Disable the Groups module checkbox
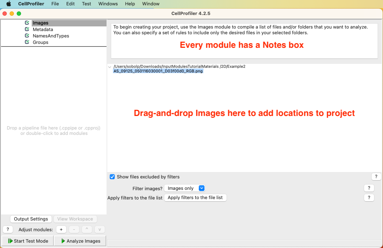The width and height of the screenshot is (383, 248). pyautogui.click(x=26, y=42)
